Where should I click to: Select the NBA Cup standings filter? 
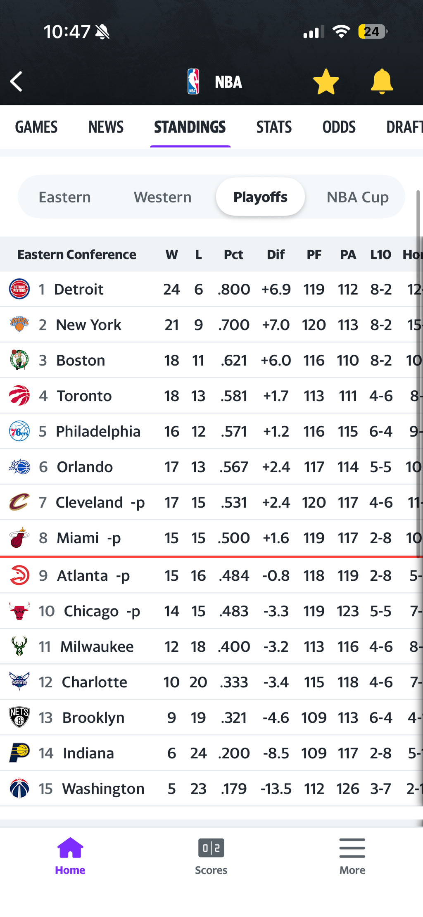click(x=357, y=197)
